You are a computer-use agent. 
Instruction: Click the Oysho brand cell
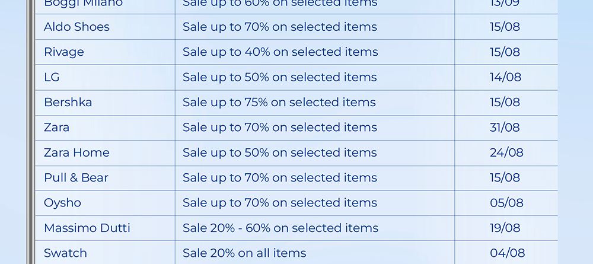(x=62, y=203)
